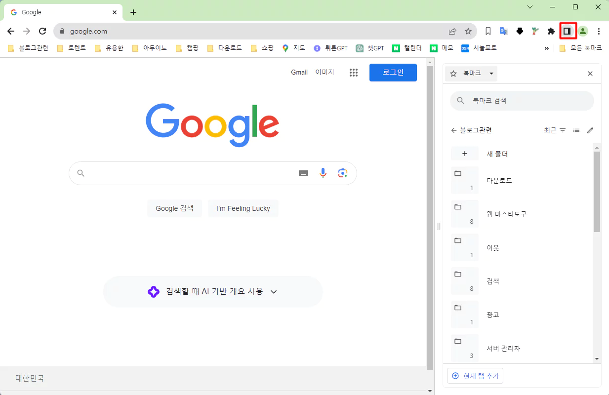609x395 pixels.
Task: Open 모든 북마크 folder
Action: click(x=581, y=48)
